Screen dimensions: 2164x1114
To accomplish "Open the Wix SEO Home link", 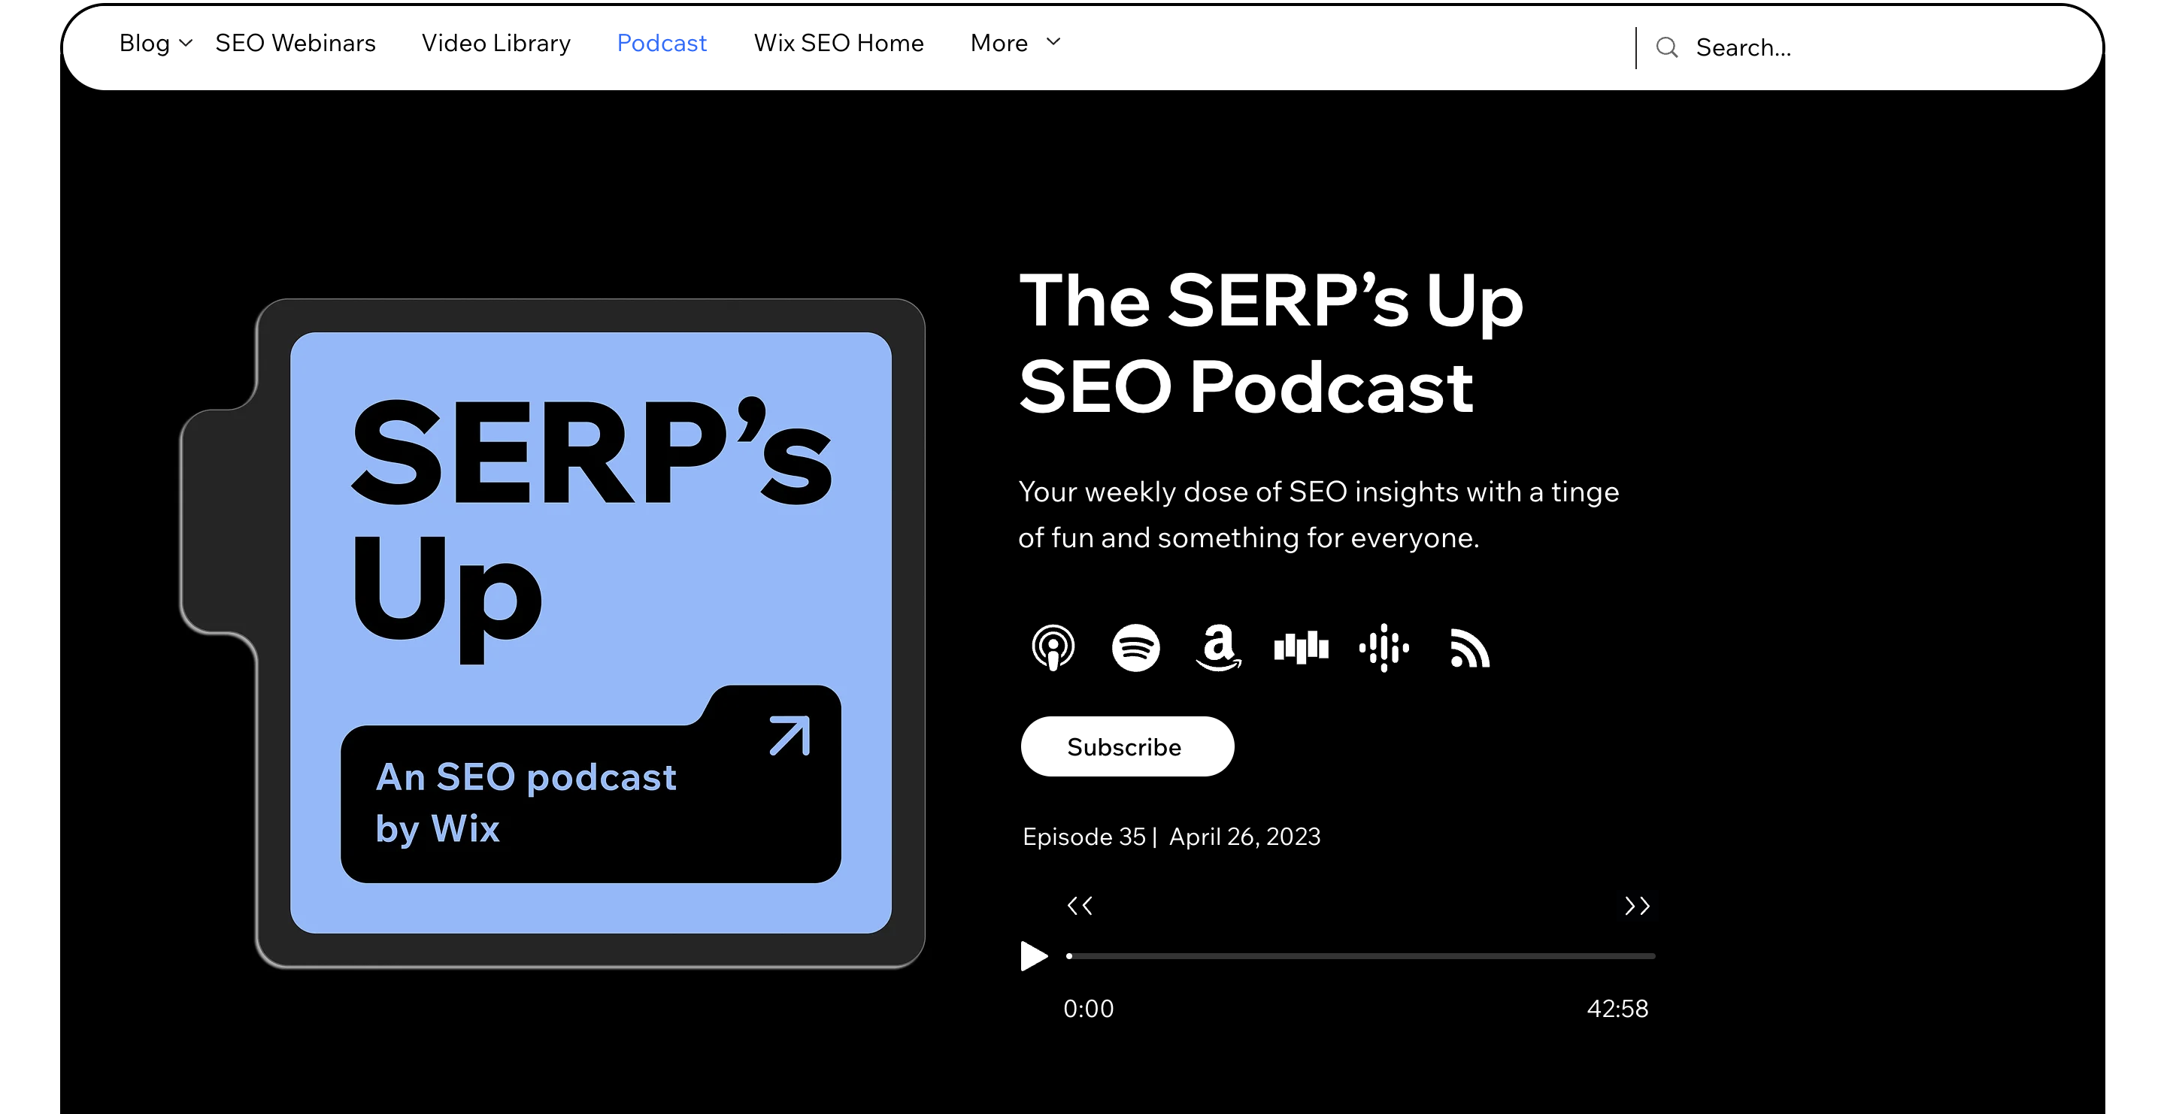I will pos(838,43).
